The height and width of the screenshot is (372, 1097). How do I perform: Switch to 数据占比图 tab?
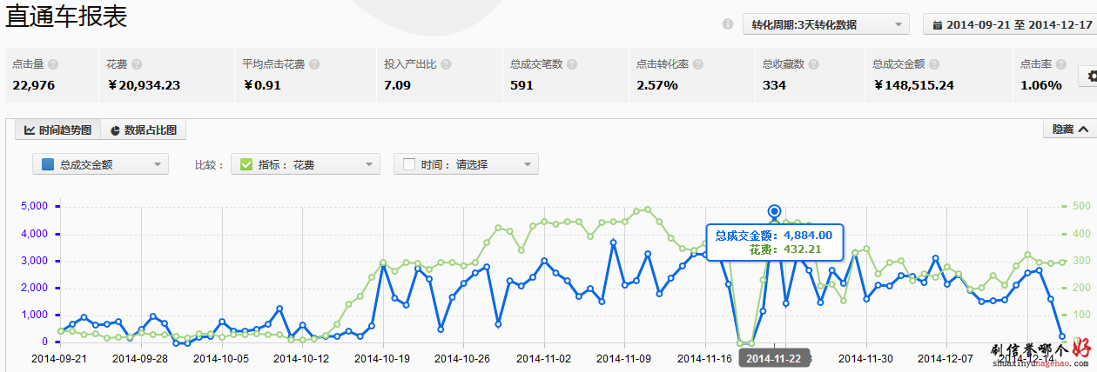click(x=144, y=130)
